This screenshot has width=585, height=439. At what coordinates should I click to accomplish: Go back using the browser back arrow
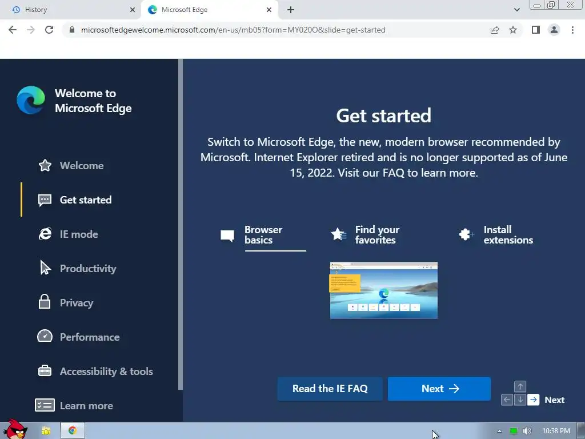13,30
